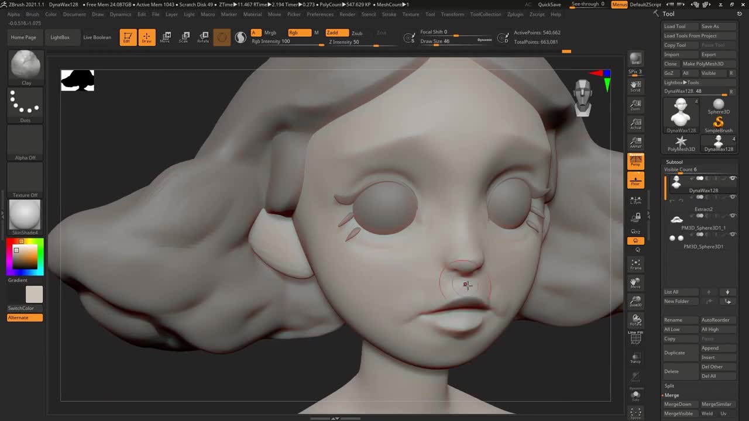Open the Transform menu
The height and width of the screenshot is (421, 749).
(452, 14)
